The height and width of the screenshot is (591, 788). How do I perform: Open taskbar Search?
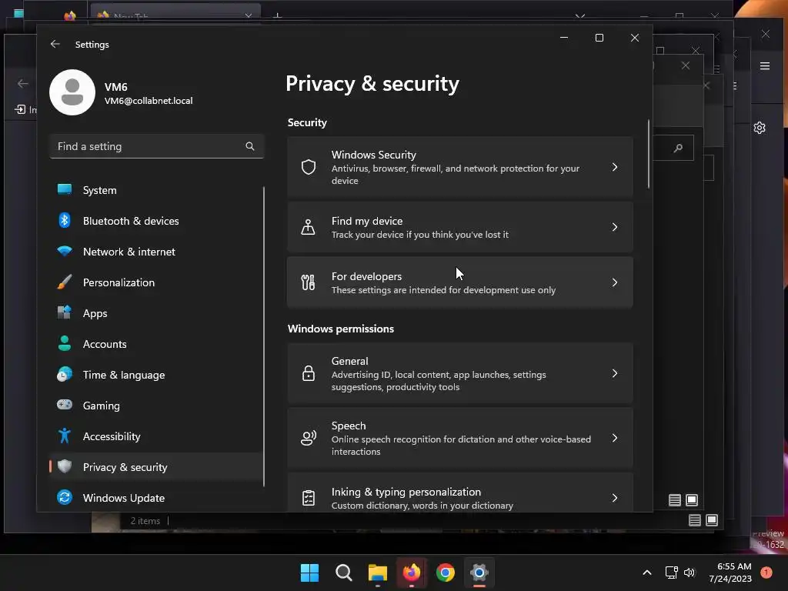click(344, 573)
